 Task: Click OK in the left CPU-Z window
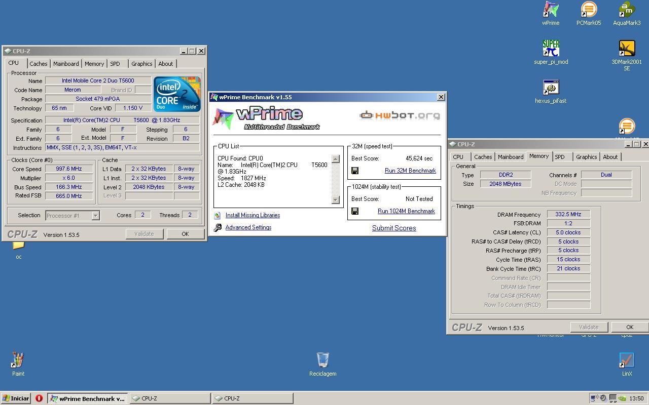point(185,234)
